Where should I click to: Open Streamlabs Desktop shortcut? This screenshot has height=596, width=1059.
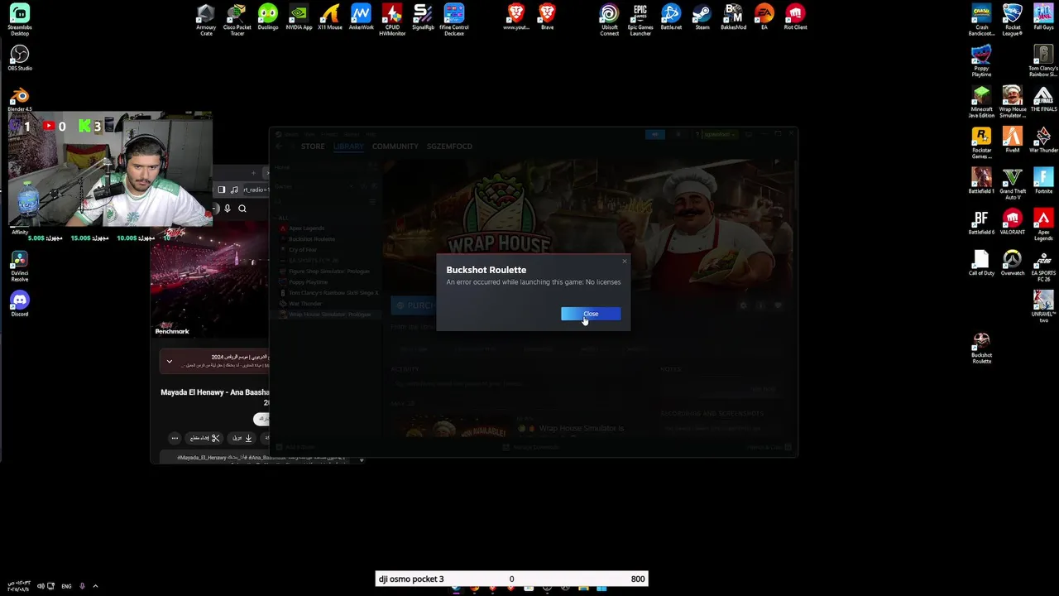[20, 20]
